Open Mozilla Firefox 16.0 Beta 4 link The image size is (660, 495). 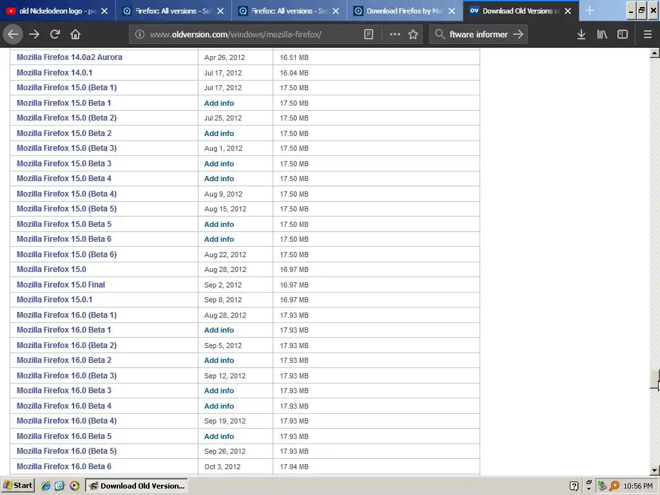pyautogui.click(x=64, y=406)
